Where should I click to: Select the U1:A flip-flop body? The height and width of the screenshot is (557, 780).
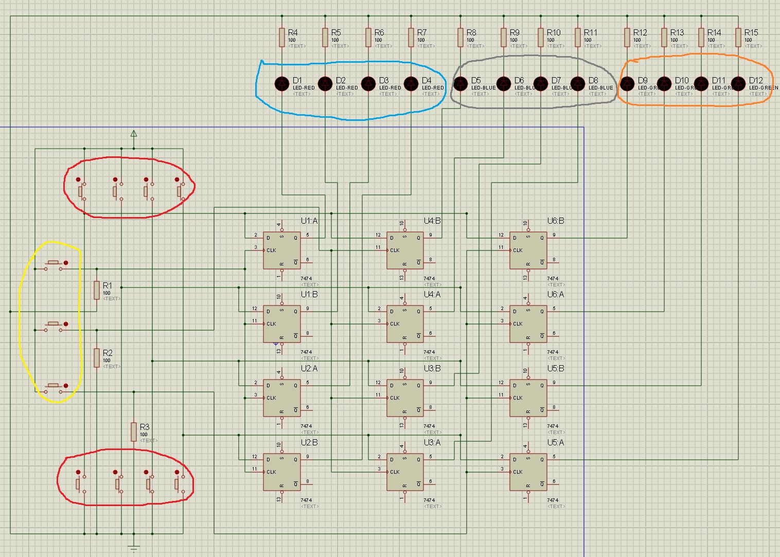[x=281, y=250]
